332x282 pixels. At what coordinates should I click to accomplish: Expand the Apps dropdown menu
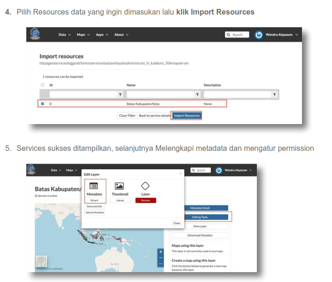point(102,35)
